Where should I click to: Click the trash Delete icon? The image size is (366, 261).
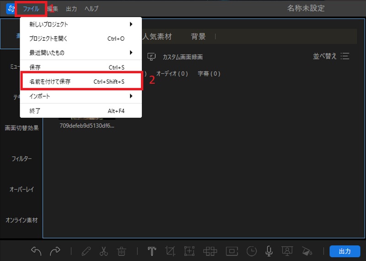tap(121, 251)
